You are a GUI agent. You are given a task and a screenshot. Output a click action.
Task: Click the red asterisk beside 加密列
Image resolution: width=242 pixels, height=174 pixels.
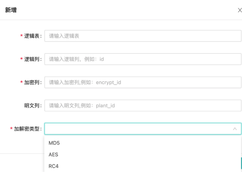(x=21, y=83)
